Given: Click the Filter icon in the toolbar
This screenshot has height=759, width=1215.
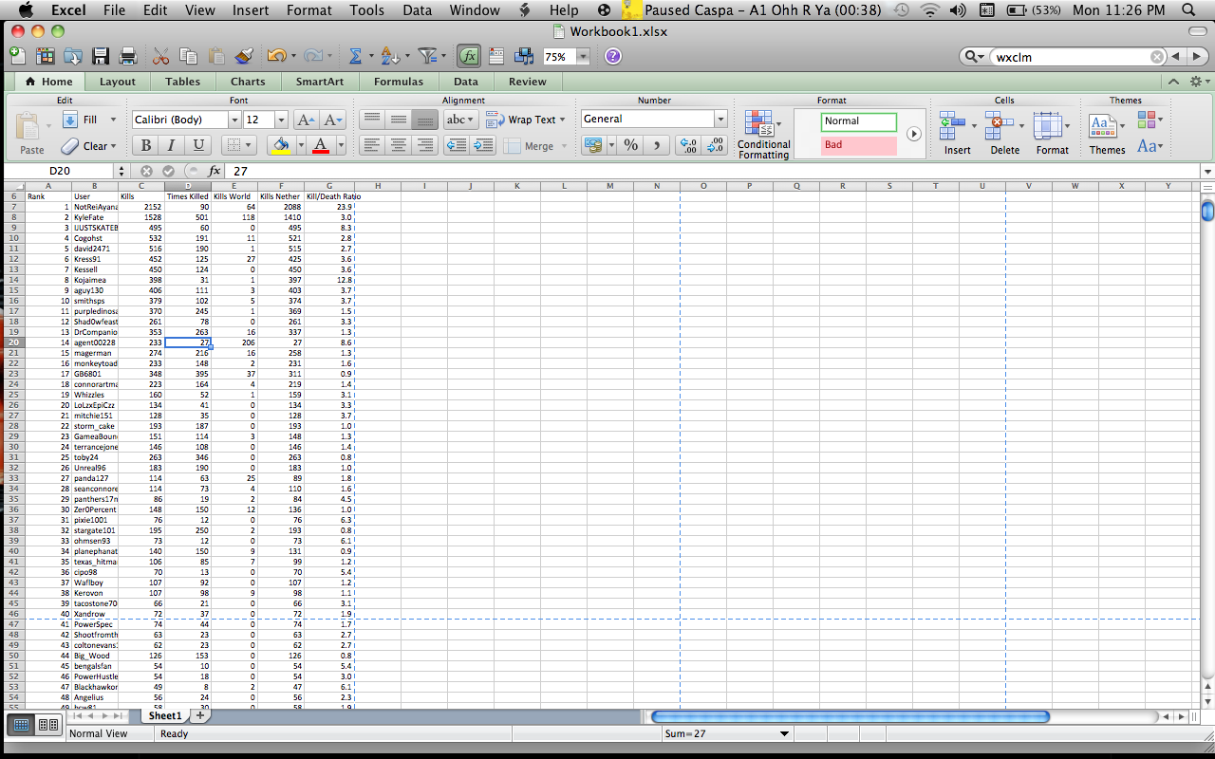Looking at the screenshot, I should pos(426,56).
